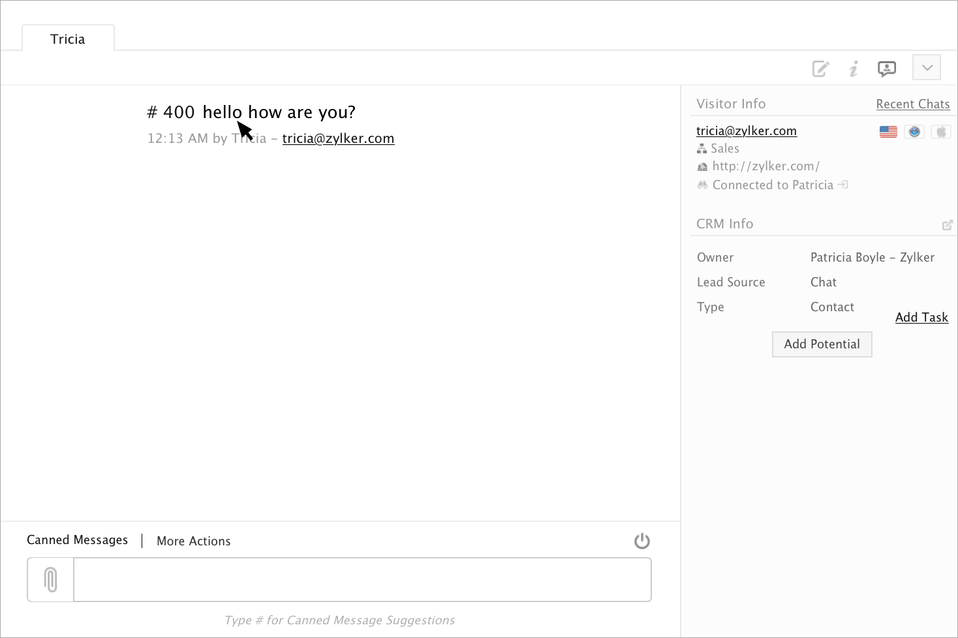Focus the chat message input field
This screenshot has height=638, width=958.
[x=362, y=579]
